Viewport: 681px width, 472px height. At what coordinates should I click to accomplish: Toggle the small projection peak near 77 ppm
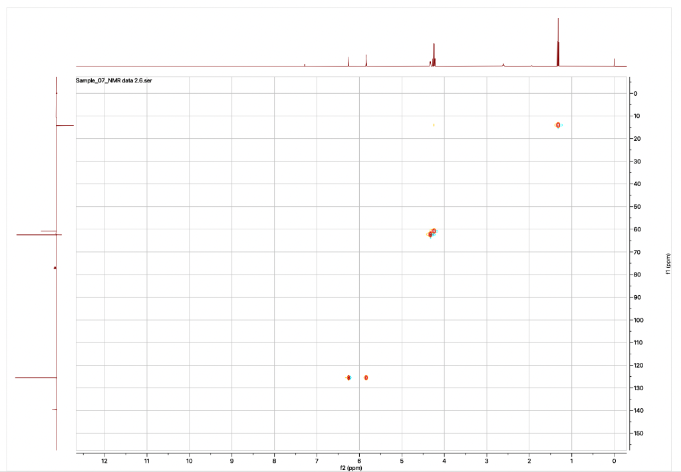[x=55, y=267]
